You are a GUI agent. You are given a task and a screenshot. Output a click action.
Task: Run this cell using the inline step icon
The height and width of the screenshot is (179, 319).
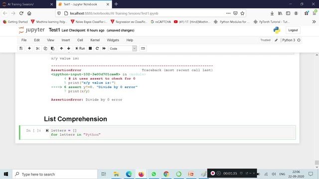(x=47, y=130)
